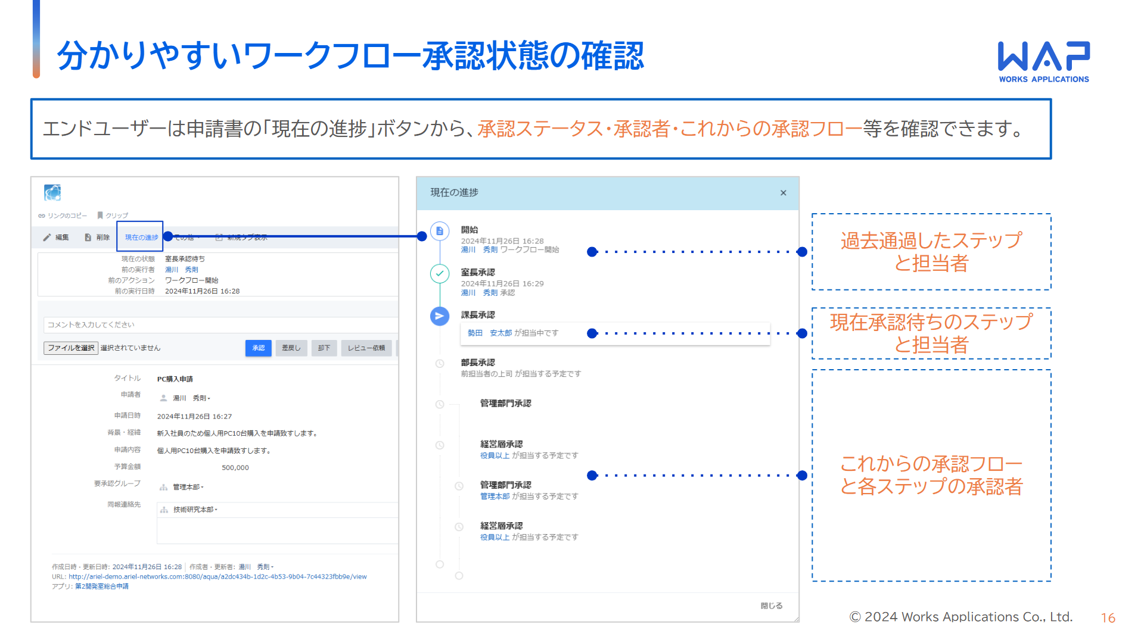The height and width of the screenshot is (643, 1144).
Task: Click the pencil icon next to 編集
Action: click(47, 238)
